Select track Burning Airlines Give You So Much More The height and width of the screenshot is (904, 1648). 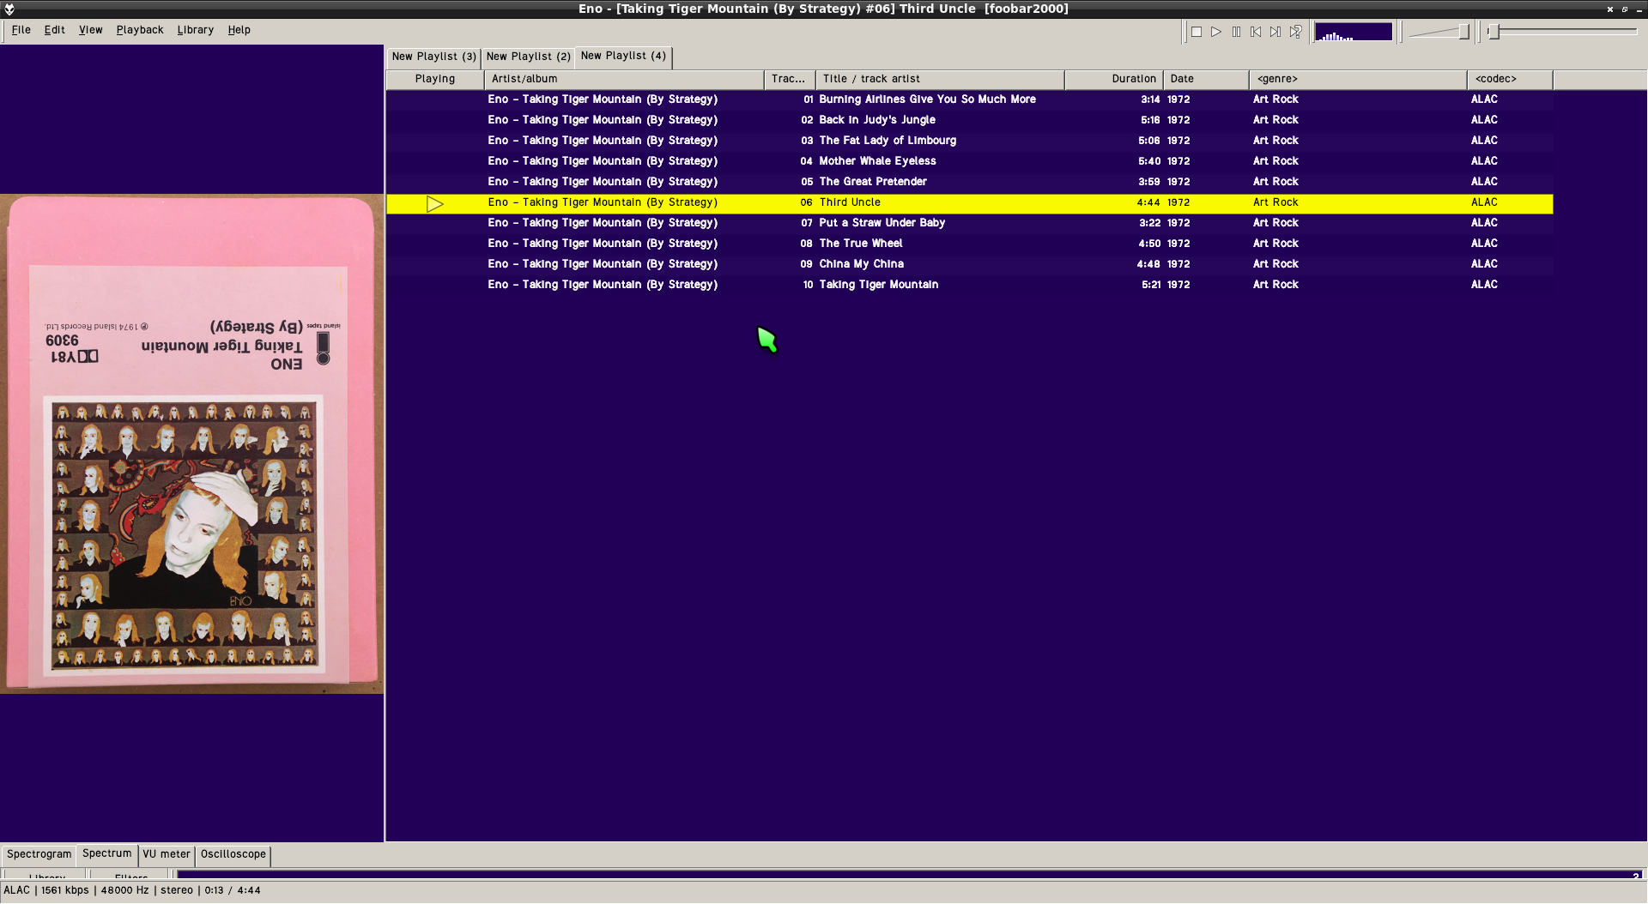(969, 99)
